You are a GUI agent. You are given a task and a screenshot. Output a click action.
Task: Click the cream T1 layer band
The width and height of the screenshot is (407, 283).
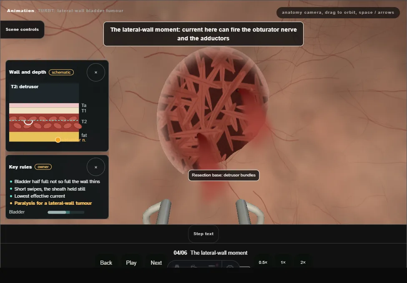pos(44,111)
